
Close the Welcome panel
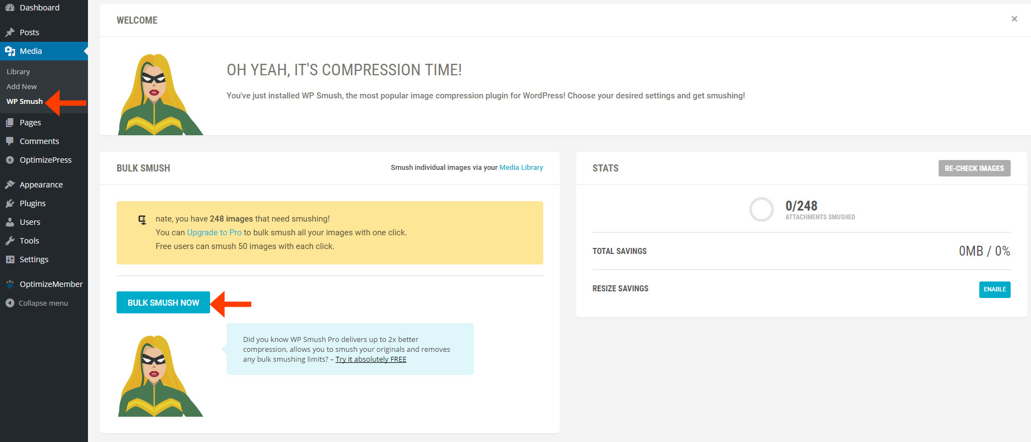(x=1014, y=19)
